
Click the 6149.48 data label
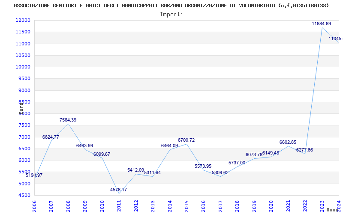click(x=271, y=153)
